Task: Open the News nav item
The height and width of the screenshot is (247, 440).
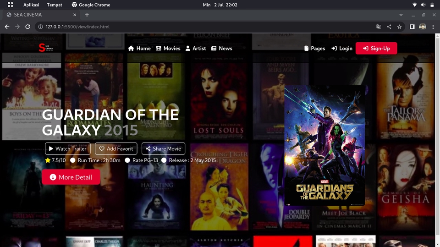Action: tap(222, 48)
